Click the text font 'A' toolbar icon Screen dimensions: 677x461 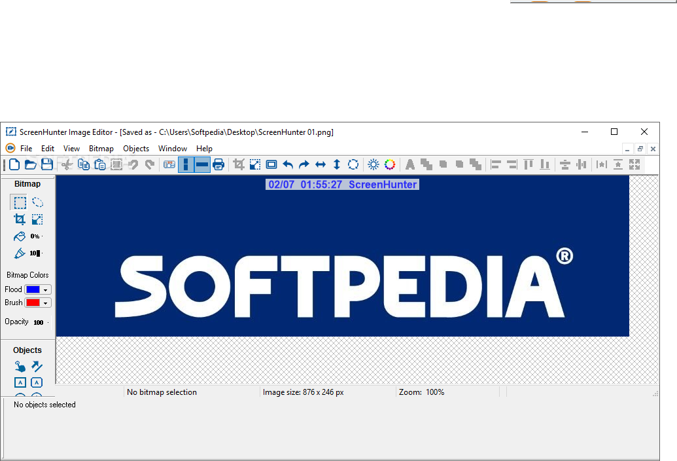(410, 164)
